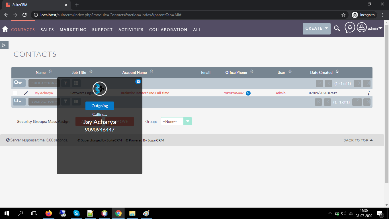Open the column chooser icon in the top toolbar
This screenshot has height=219, width=389.
pyautogui.click(x=76, y=83)
